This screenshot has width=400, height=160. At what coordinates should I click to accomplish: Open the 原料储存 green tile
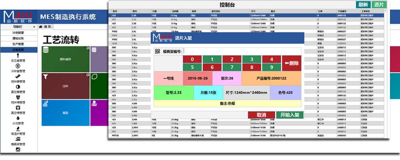66,59
